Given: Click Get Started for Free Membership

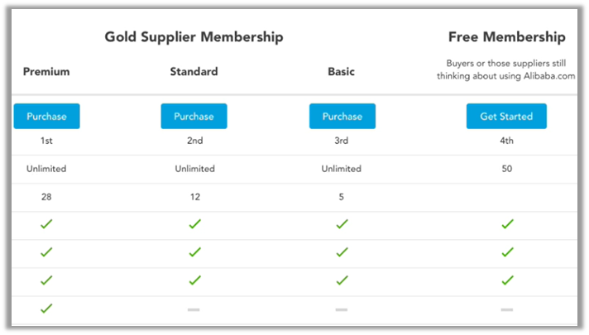Looking at the screenshot, I should 506,117.
